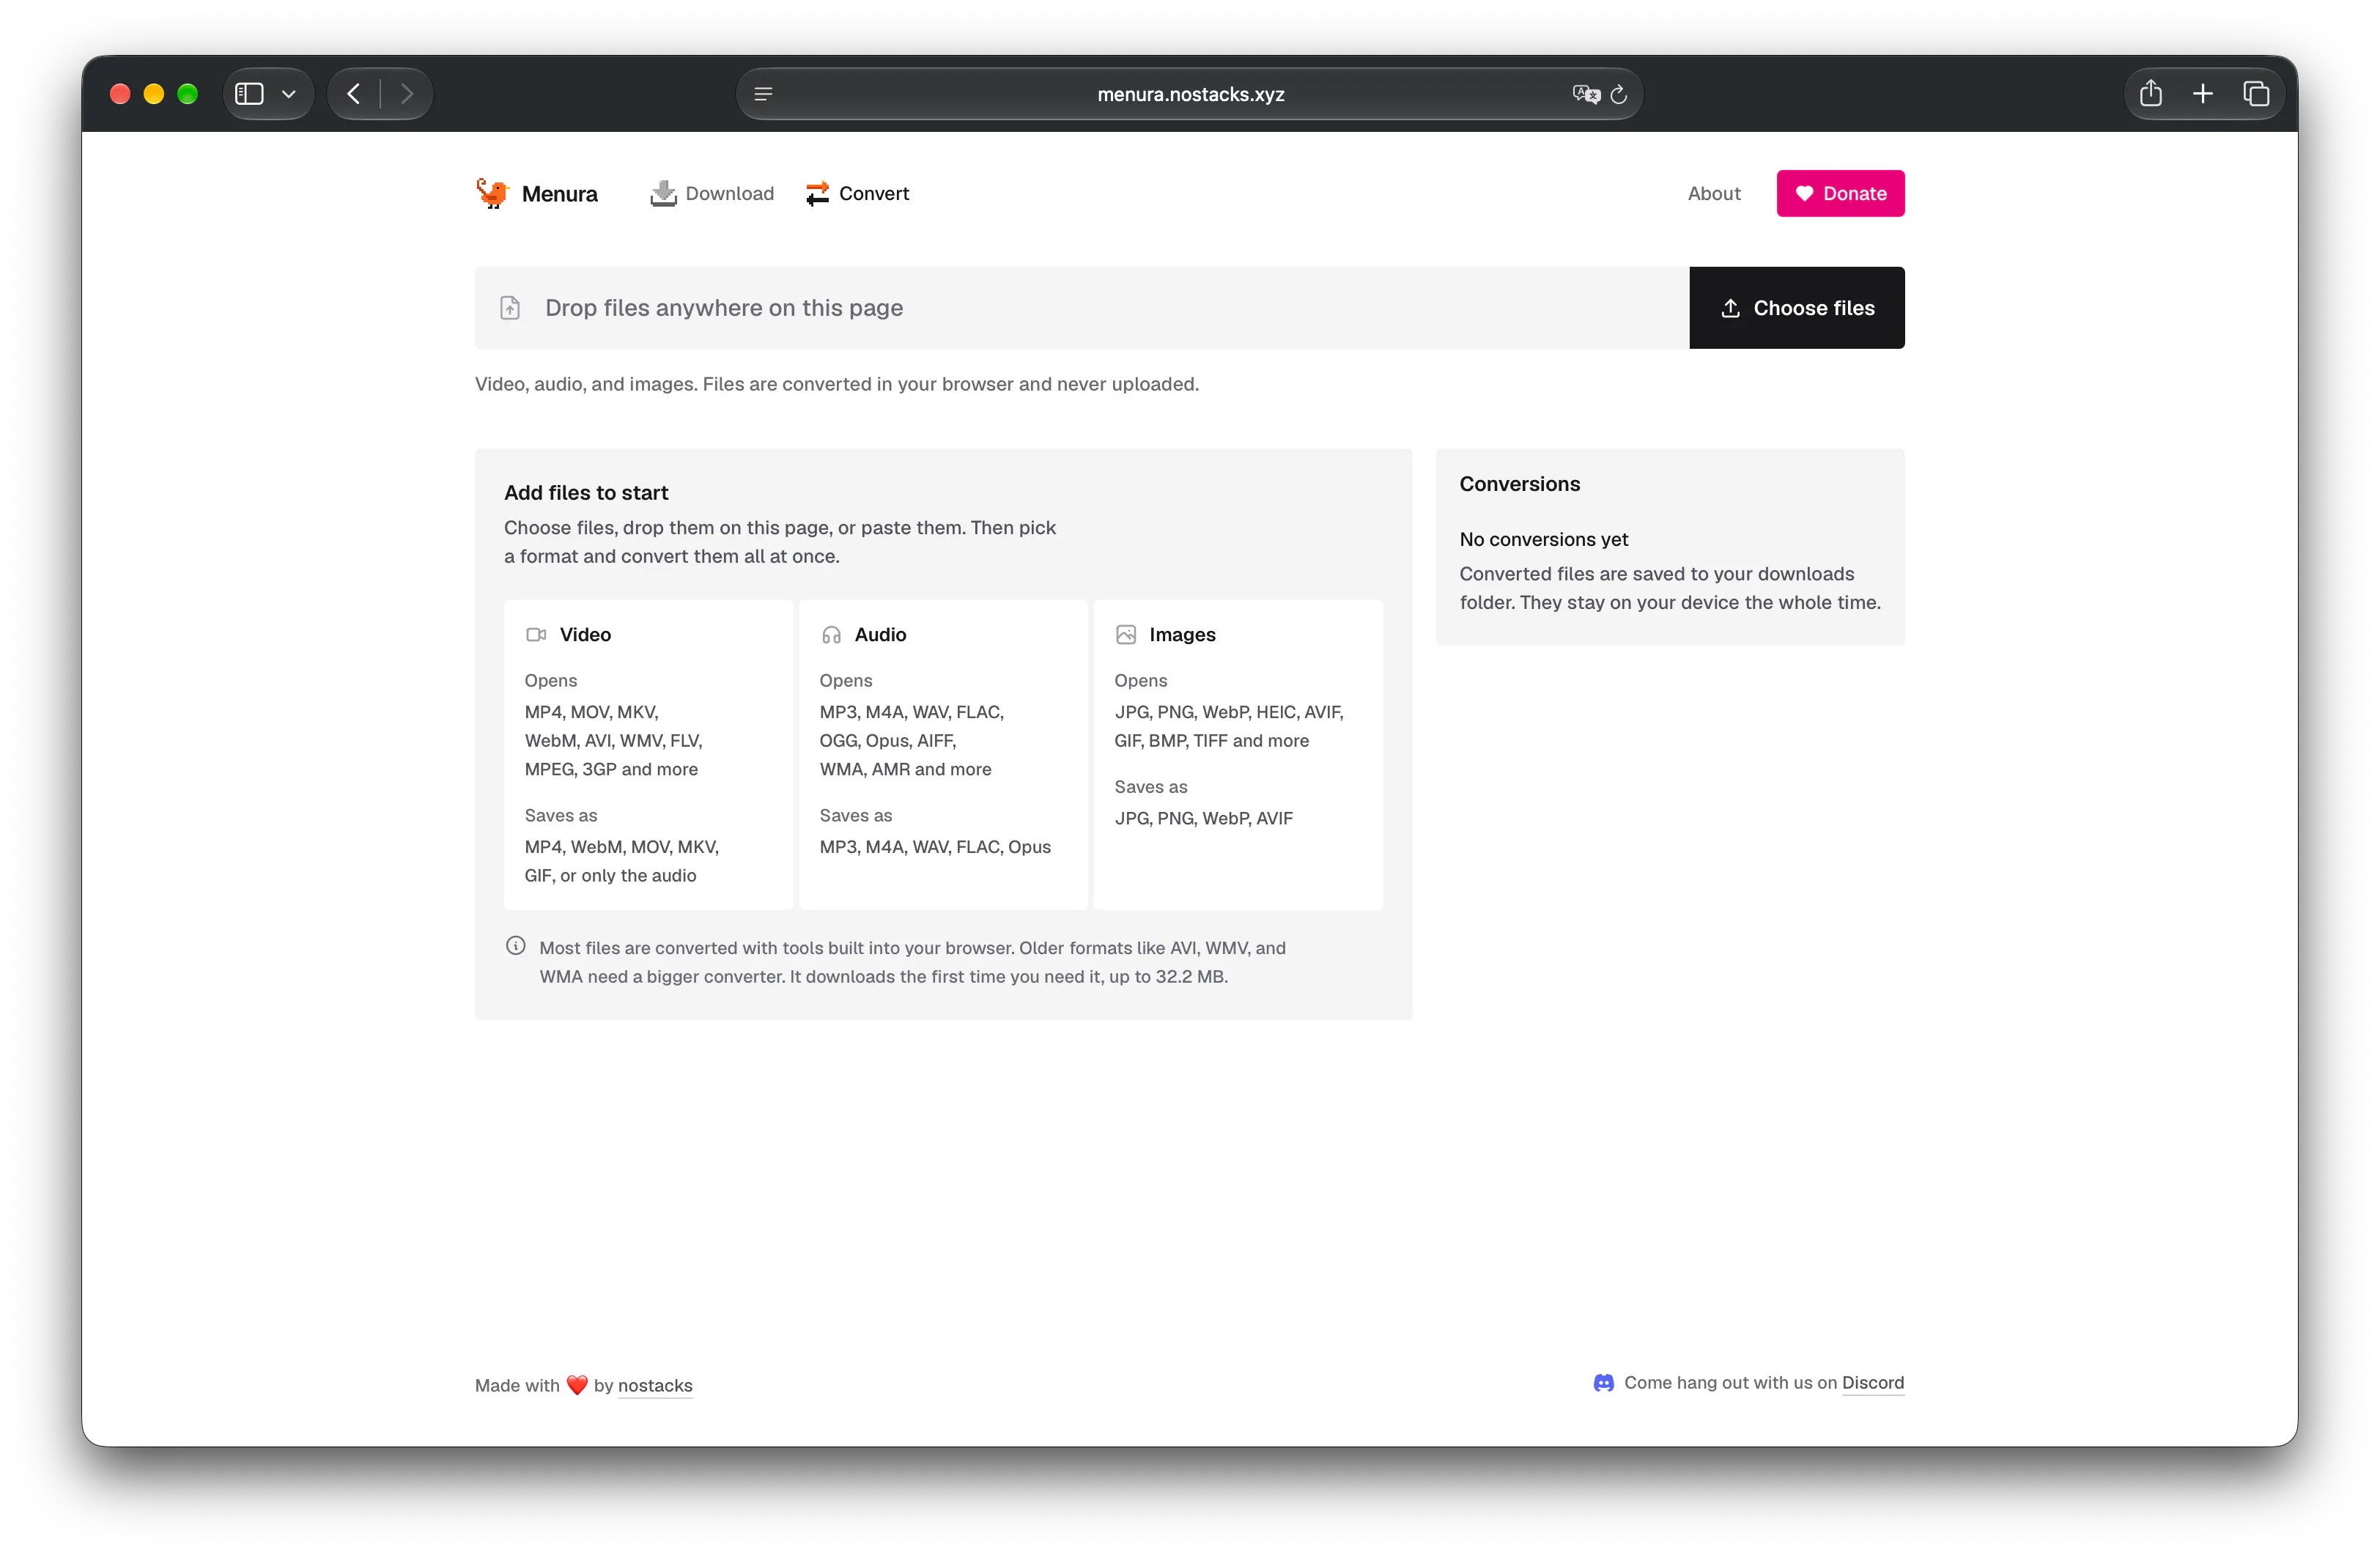This screenshot has height=1555, width=2380.
Task: Click "MP3, M4A, WAV, FLAC, Opus" text
Action: 935,847
